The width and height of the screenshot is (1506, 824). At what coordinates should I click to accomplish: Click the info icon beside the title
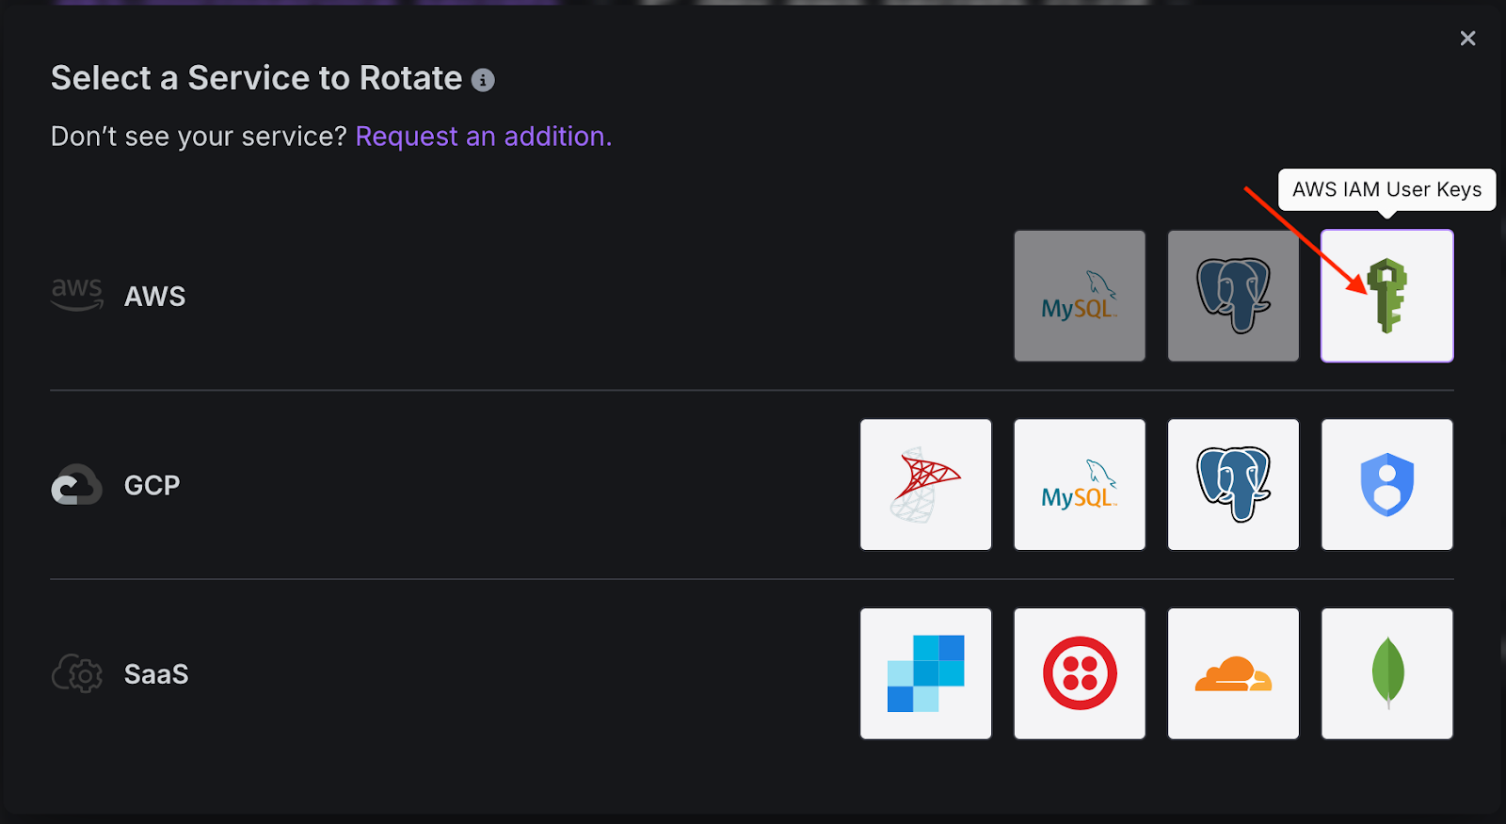[x=483, y=80]
